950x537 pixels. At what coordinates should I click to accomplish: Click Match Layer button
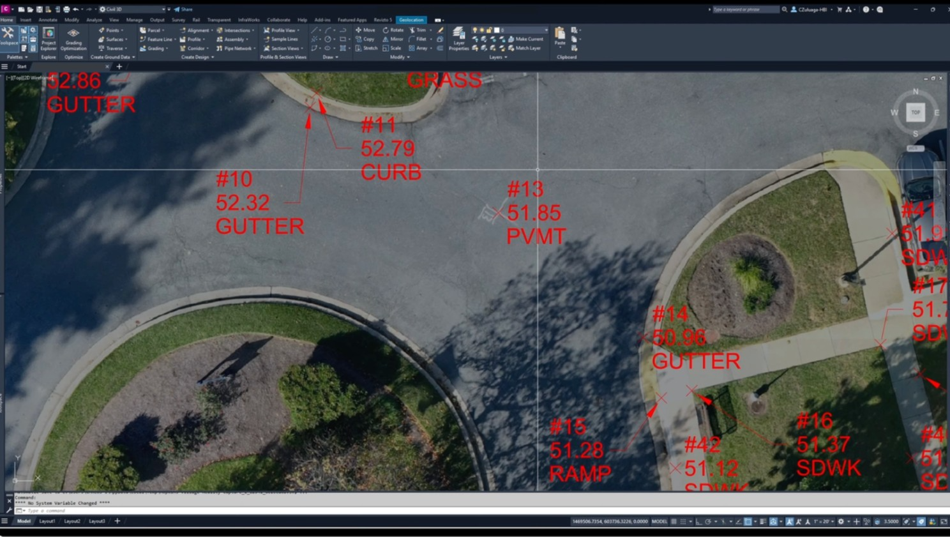pos(524,48)
